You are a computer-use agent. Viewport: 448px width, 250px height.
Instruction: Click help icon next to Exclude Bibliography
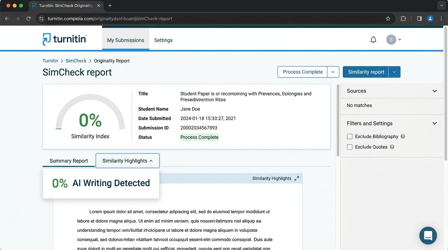click(403, 136)
